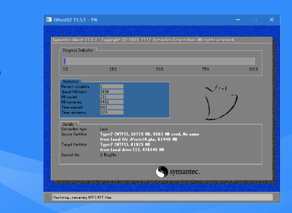This screenshot has height=213, width=292.
Task: Select the Time remaining value field
Action: click(x=111, y=112)
